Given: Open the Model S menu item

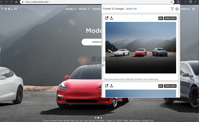Looking at the screenshot, I should (70, 9).
